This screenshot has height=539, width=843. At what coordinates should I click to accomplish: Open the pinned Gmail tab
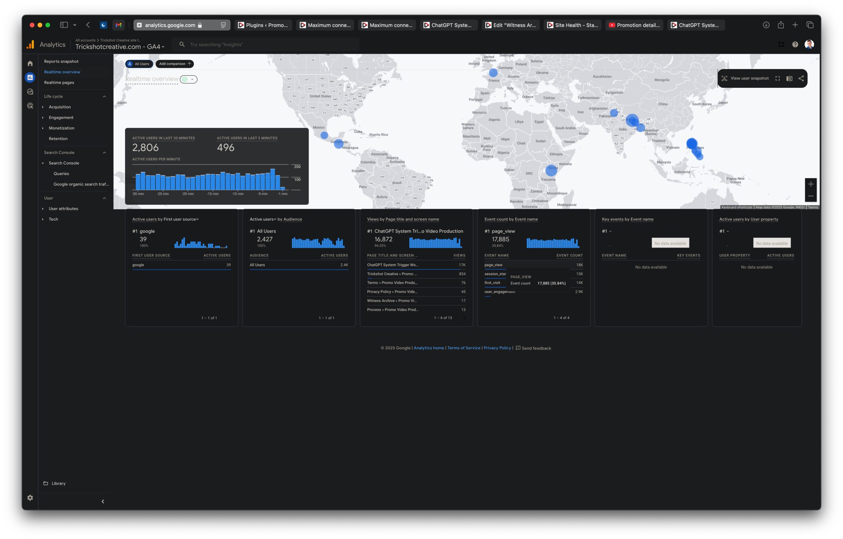point(118,25)
